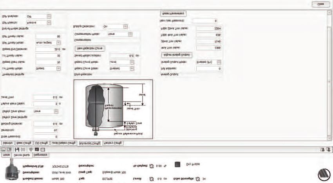Select the Factory Config tab

[113, 143]
